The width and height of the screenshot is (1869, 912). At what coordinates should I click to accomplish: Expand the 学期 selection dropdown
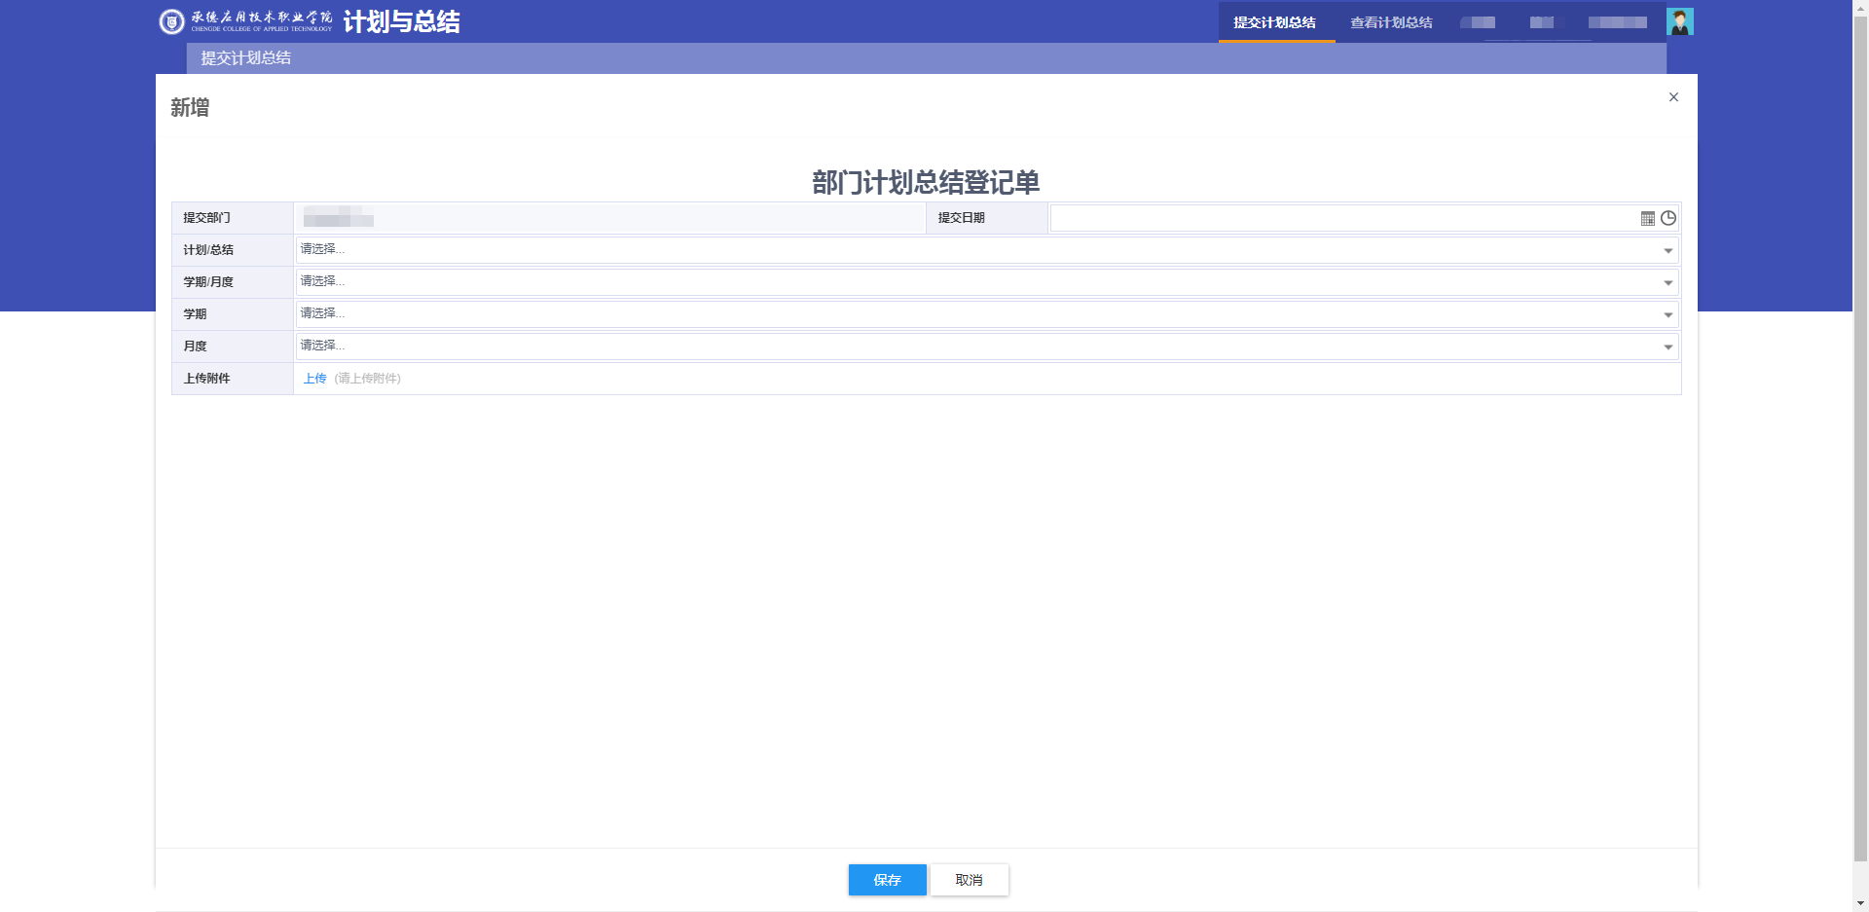[1667, 315]
